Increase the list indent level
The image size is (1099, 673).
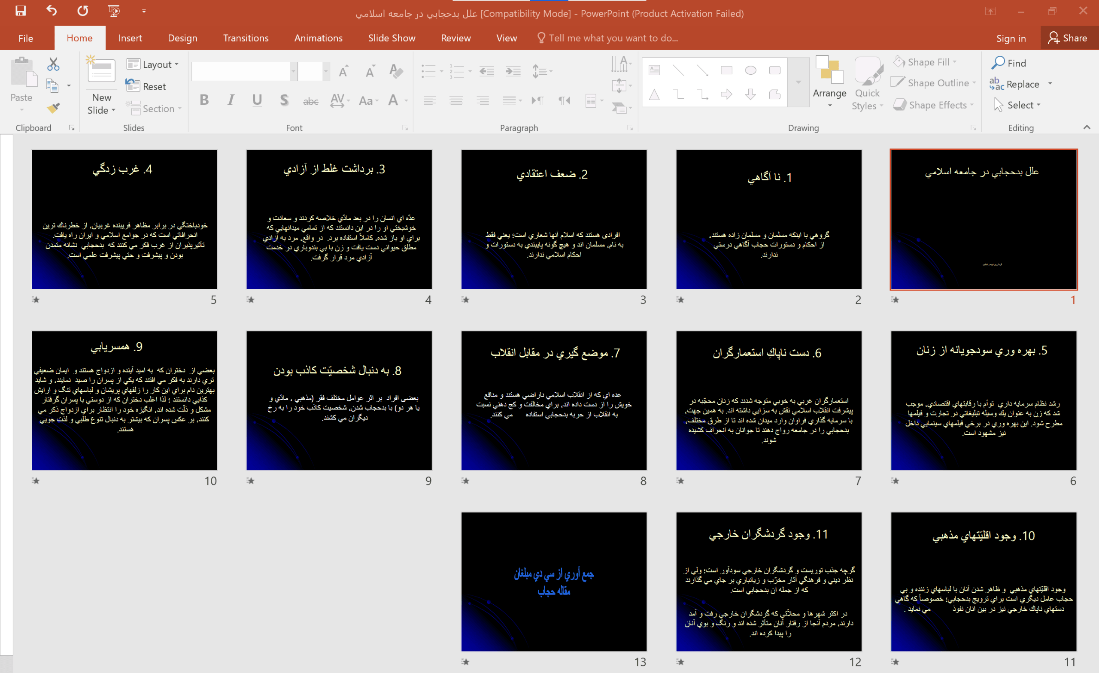pyautogui.click(x=513, y=71)
